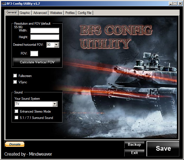
Task: Go to the Config File tab
Action: pyautogui.click(x=85, y=13)
